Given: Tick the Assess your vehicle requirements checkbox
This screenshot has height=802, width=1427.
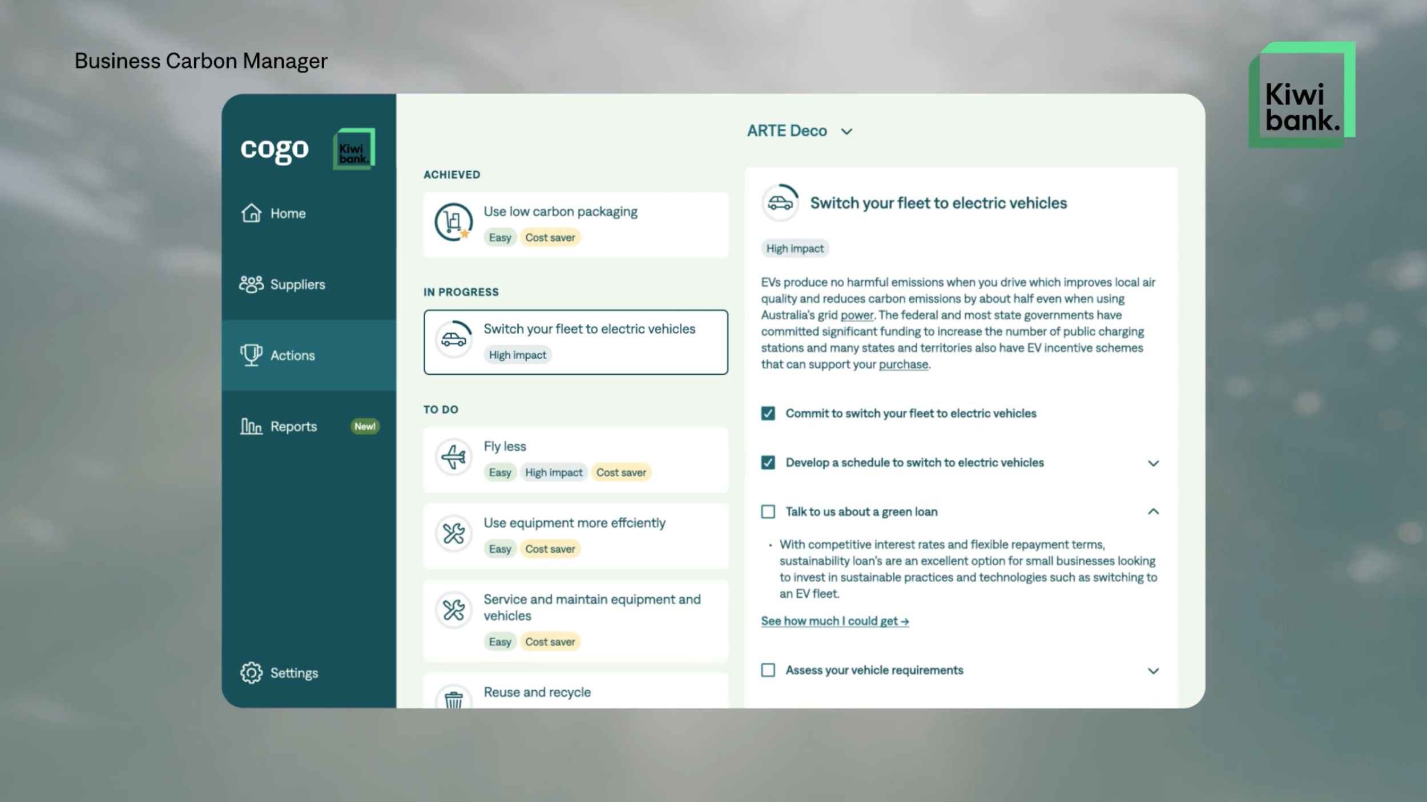Looking at the screenshot, I should tap(768, 670).
